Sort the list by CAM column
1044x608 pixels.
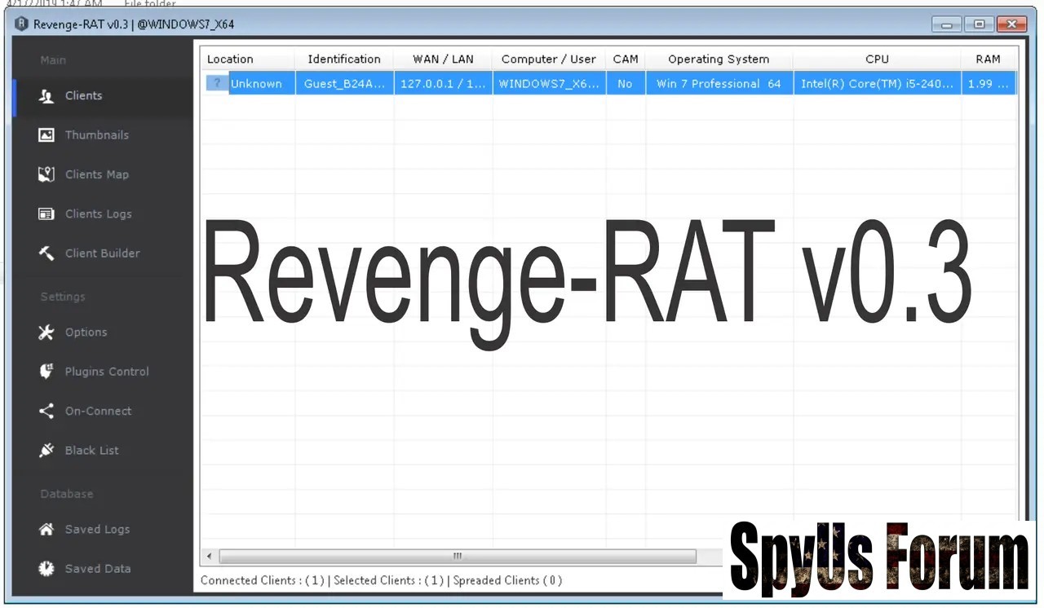(626, 59)
